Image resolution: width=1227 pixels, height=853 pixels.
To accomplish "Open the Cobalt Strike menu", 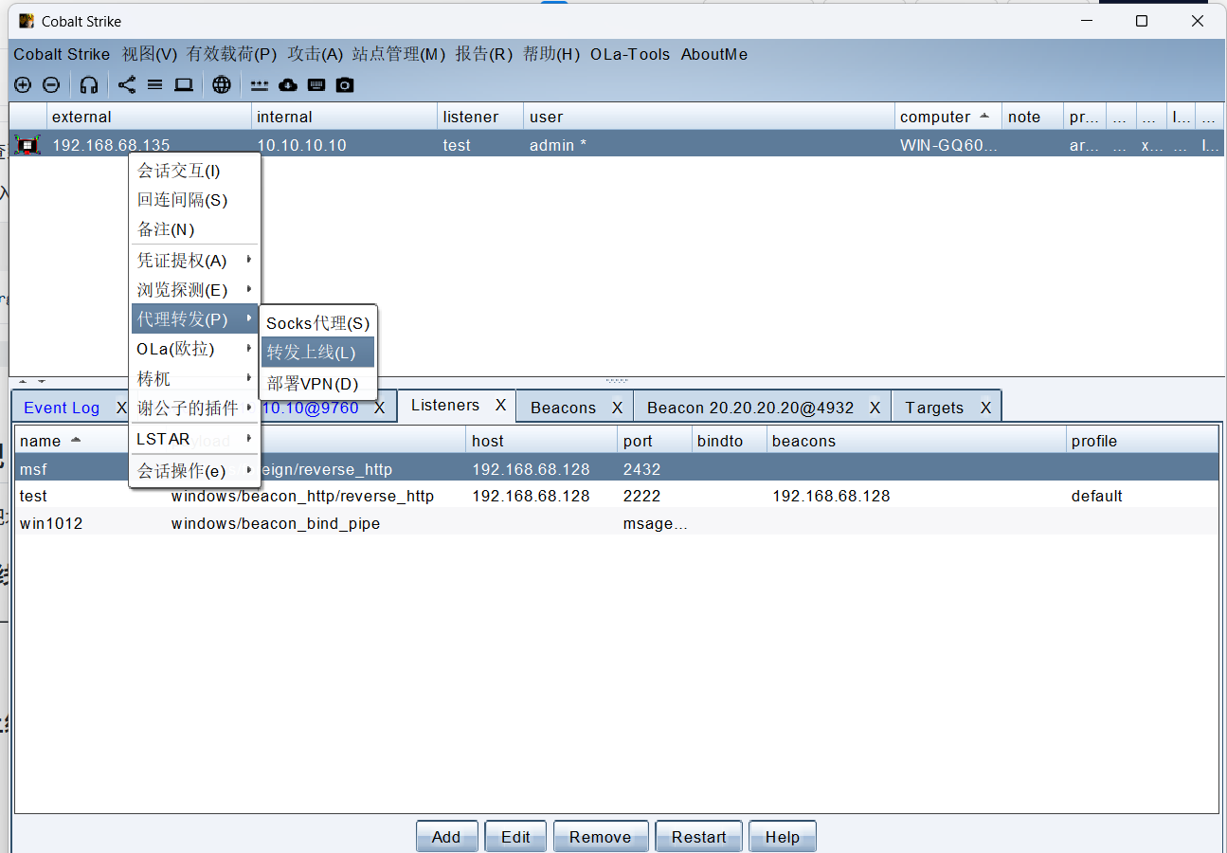I will point(62,54).
